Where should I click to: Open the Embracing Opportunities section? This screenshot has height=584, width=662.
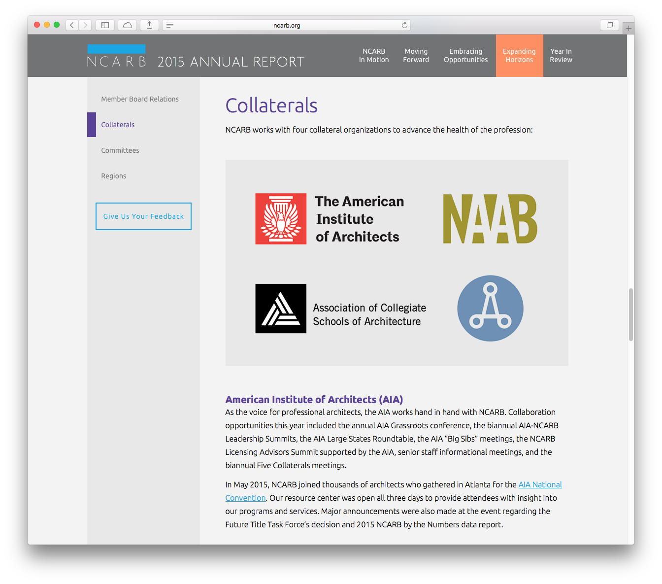tap(466, 56)
